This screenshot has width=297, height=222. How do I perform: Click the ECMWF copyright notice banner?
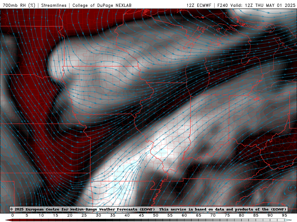tap(148, 209)
